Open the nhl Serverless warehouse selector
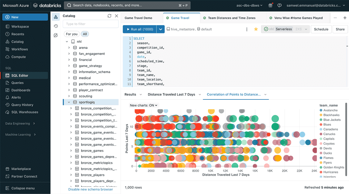This screenshot has height=194, width=349. click(x=285, y=29)
